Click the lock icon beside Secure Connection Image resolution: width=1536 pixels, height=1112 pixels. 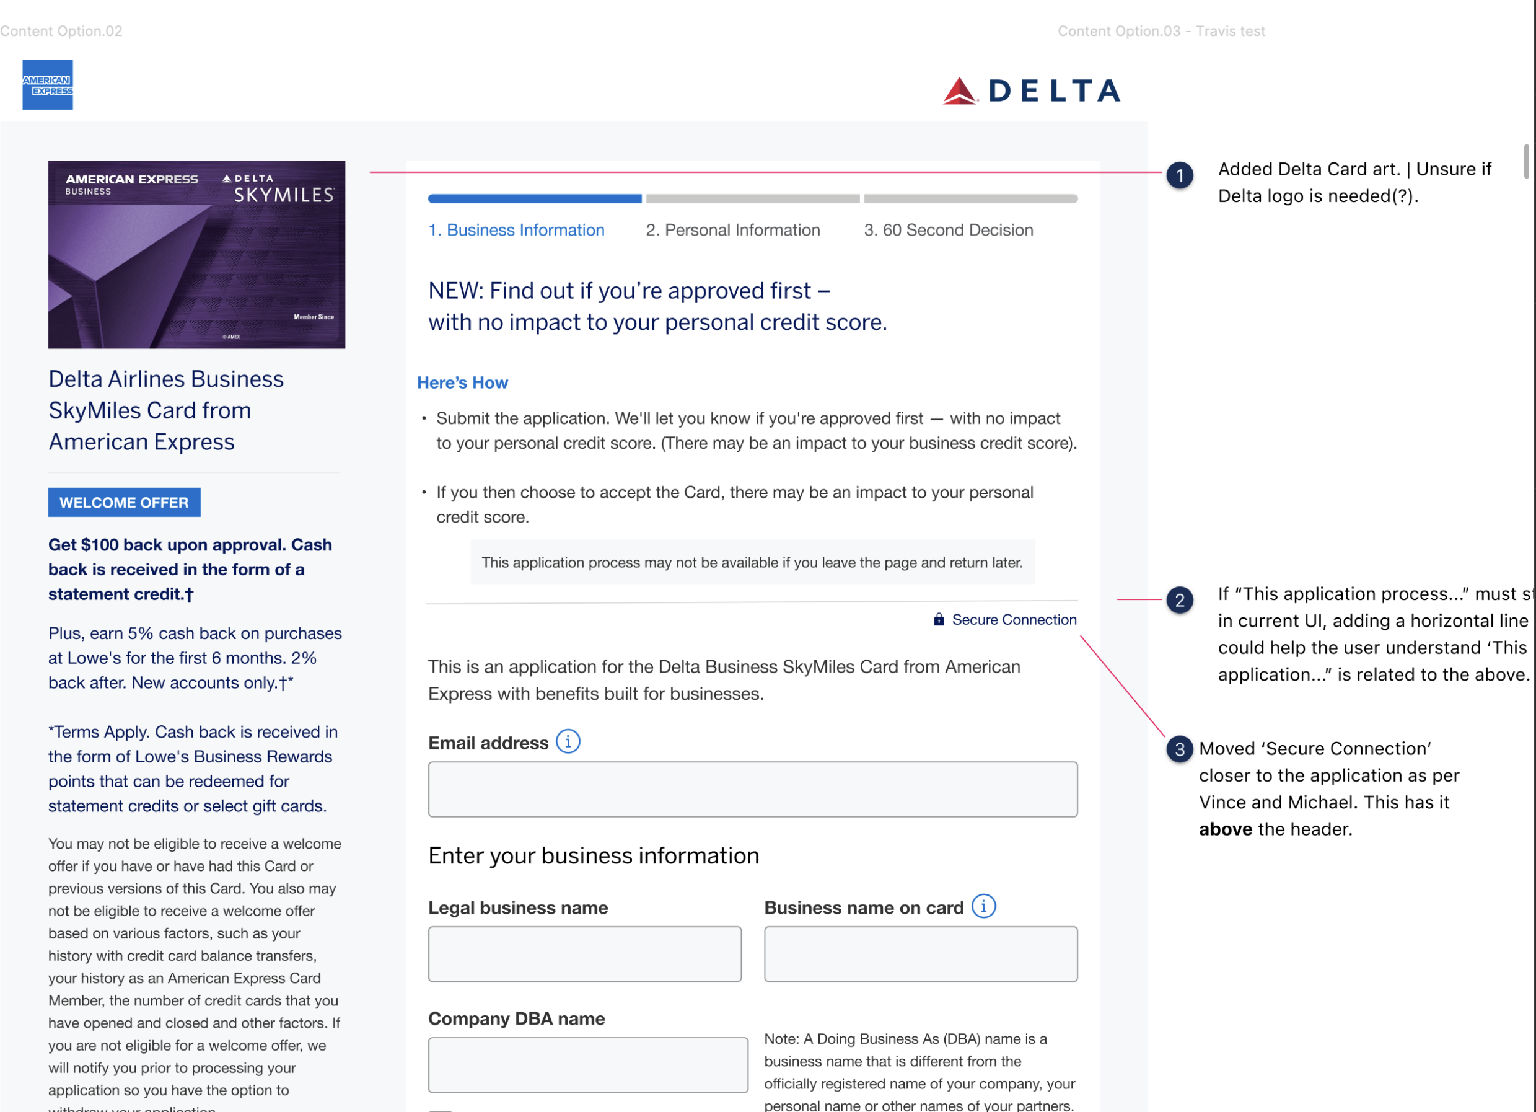(939, 619)
